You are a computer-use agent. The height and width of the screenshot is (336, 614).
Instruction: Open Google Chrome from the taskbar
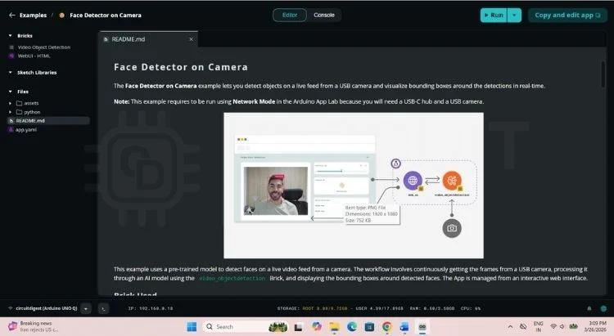[x=387, y=327]
